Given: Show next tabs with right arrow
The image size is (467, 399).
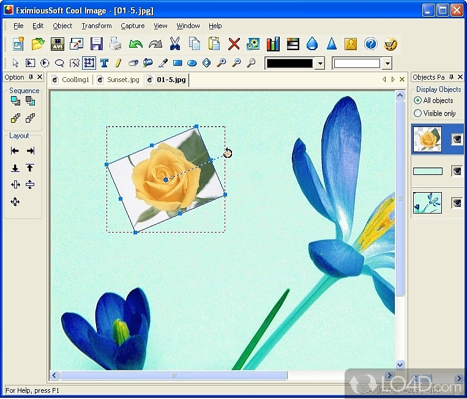Looking at the screenshot, I should [x=393, y=79].
